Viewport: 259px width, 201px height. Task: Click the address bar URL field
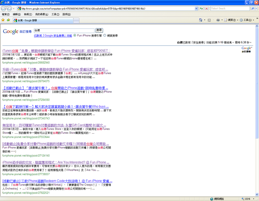coord(107,9)
